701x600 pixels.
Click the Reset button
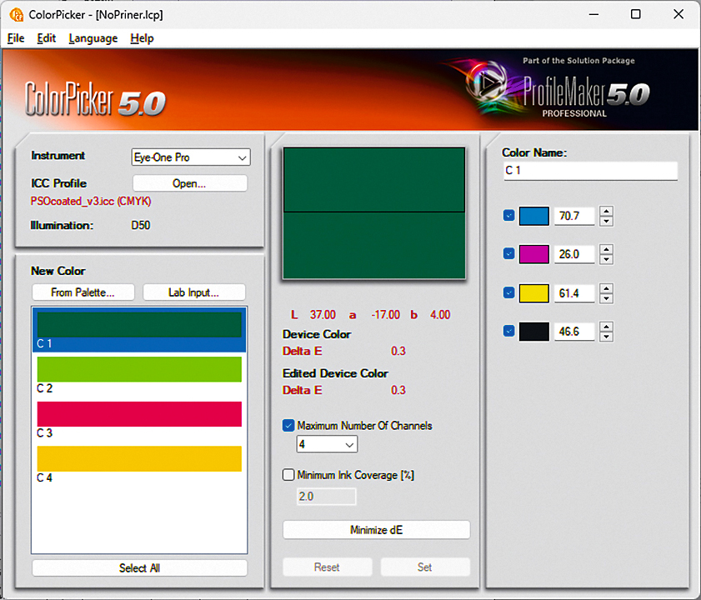tap(328, 567)
